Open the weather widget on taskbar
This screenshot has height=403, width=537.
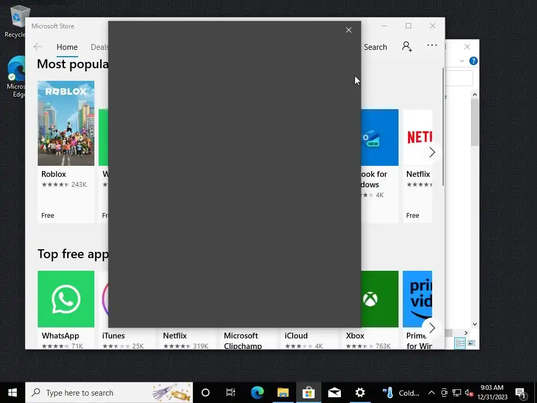point(401,393)
